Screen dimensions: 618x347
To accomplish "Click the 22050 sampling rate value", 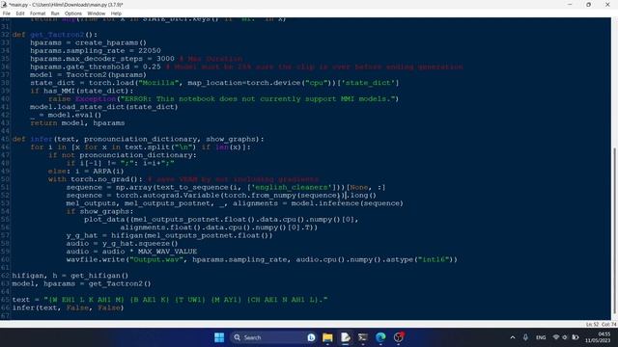I will click(150, 51).
